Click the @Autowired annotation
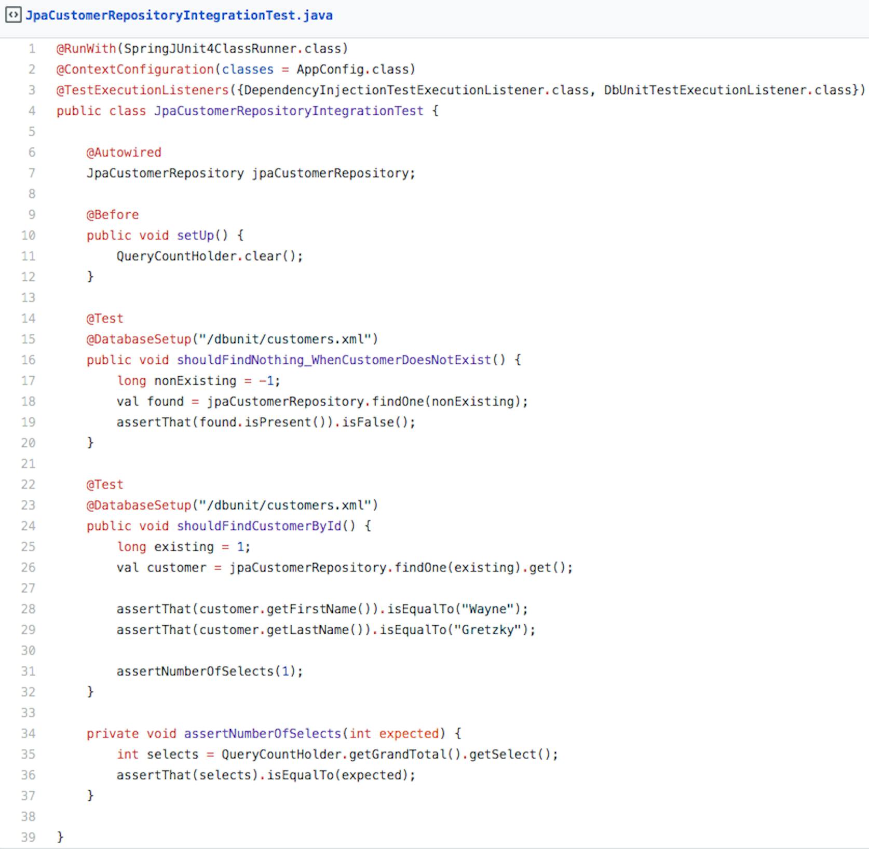 click(124, 153)
